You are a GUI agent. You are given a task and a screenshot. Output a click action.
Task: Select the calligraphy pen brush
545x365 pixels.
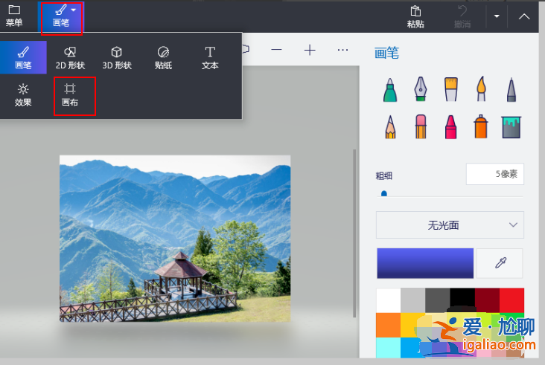(x=420, y=88)
